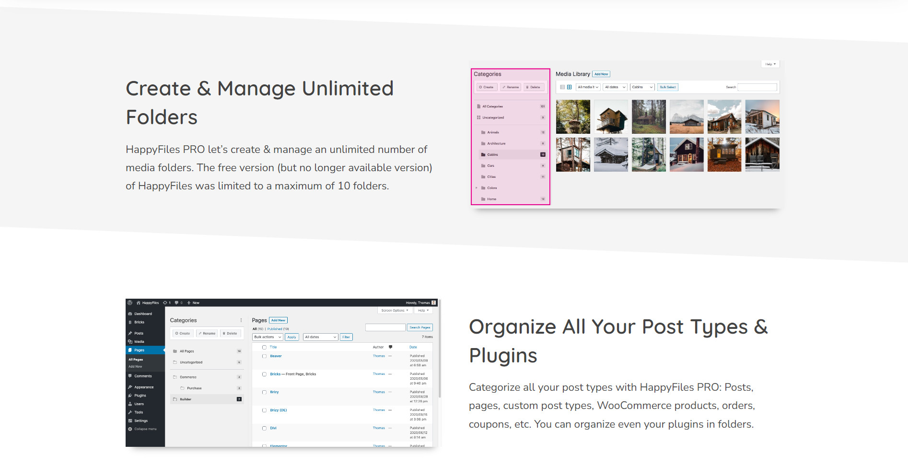The height and width of the screenshot is (466, 908).
Task: Open the HappyFiles home icon in admin bar
Action: pyautogui.click(x=139, y=303)
